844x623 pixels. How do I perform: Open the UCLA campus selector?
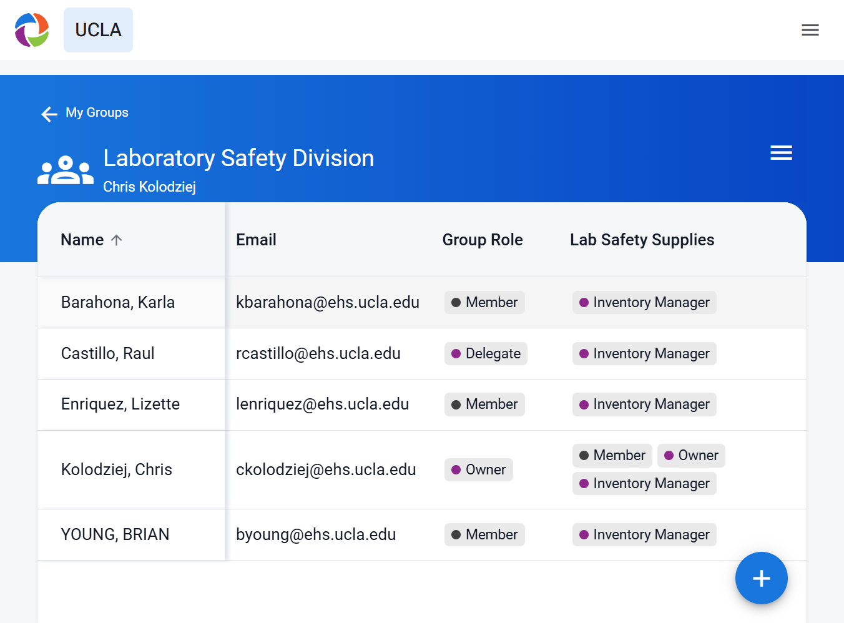pos(98,30)
